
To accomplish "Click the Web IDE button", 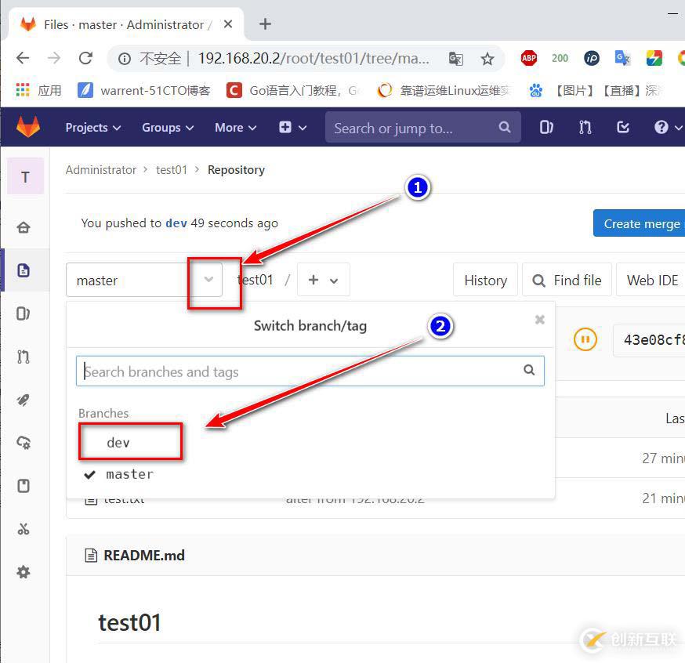I will point(652,280).
